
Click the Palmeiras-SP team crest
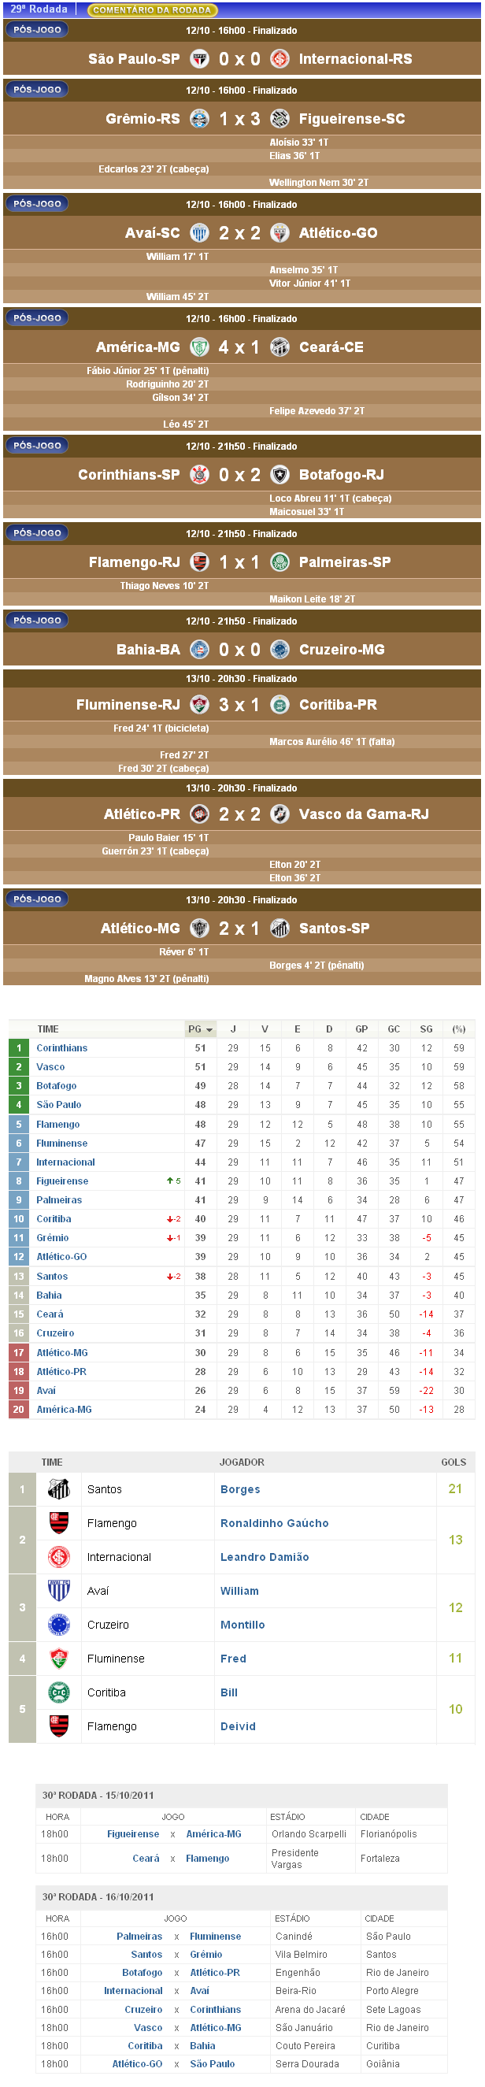click(x=280, y=562)
